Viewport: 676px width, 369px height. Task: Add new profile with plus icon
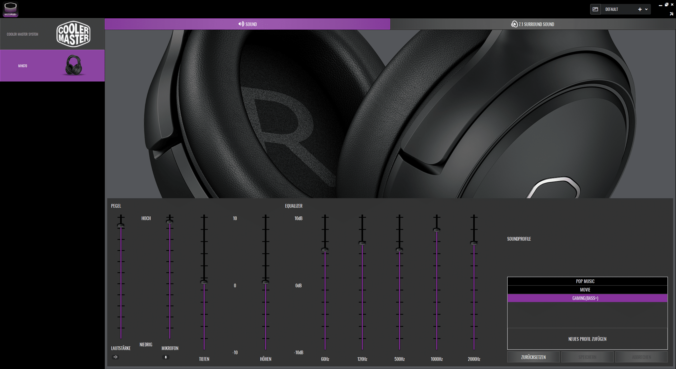[x=640, y=9]
